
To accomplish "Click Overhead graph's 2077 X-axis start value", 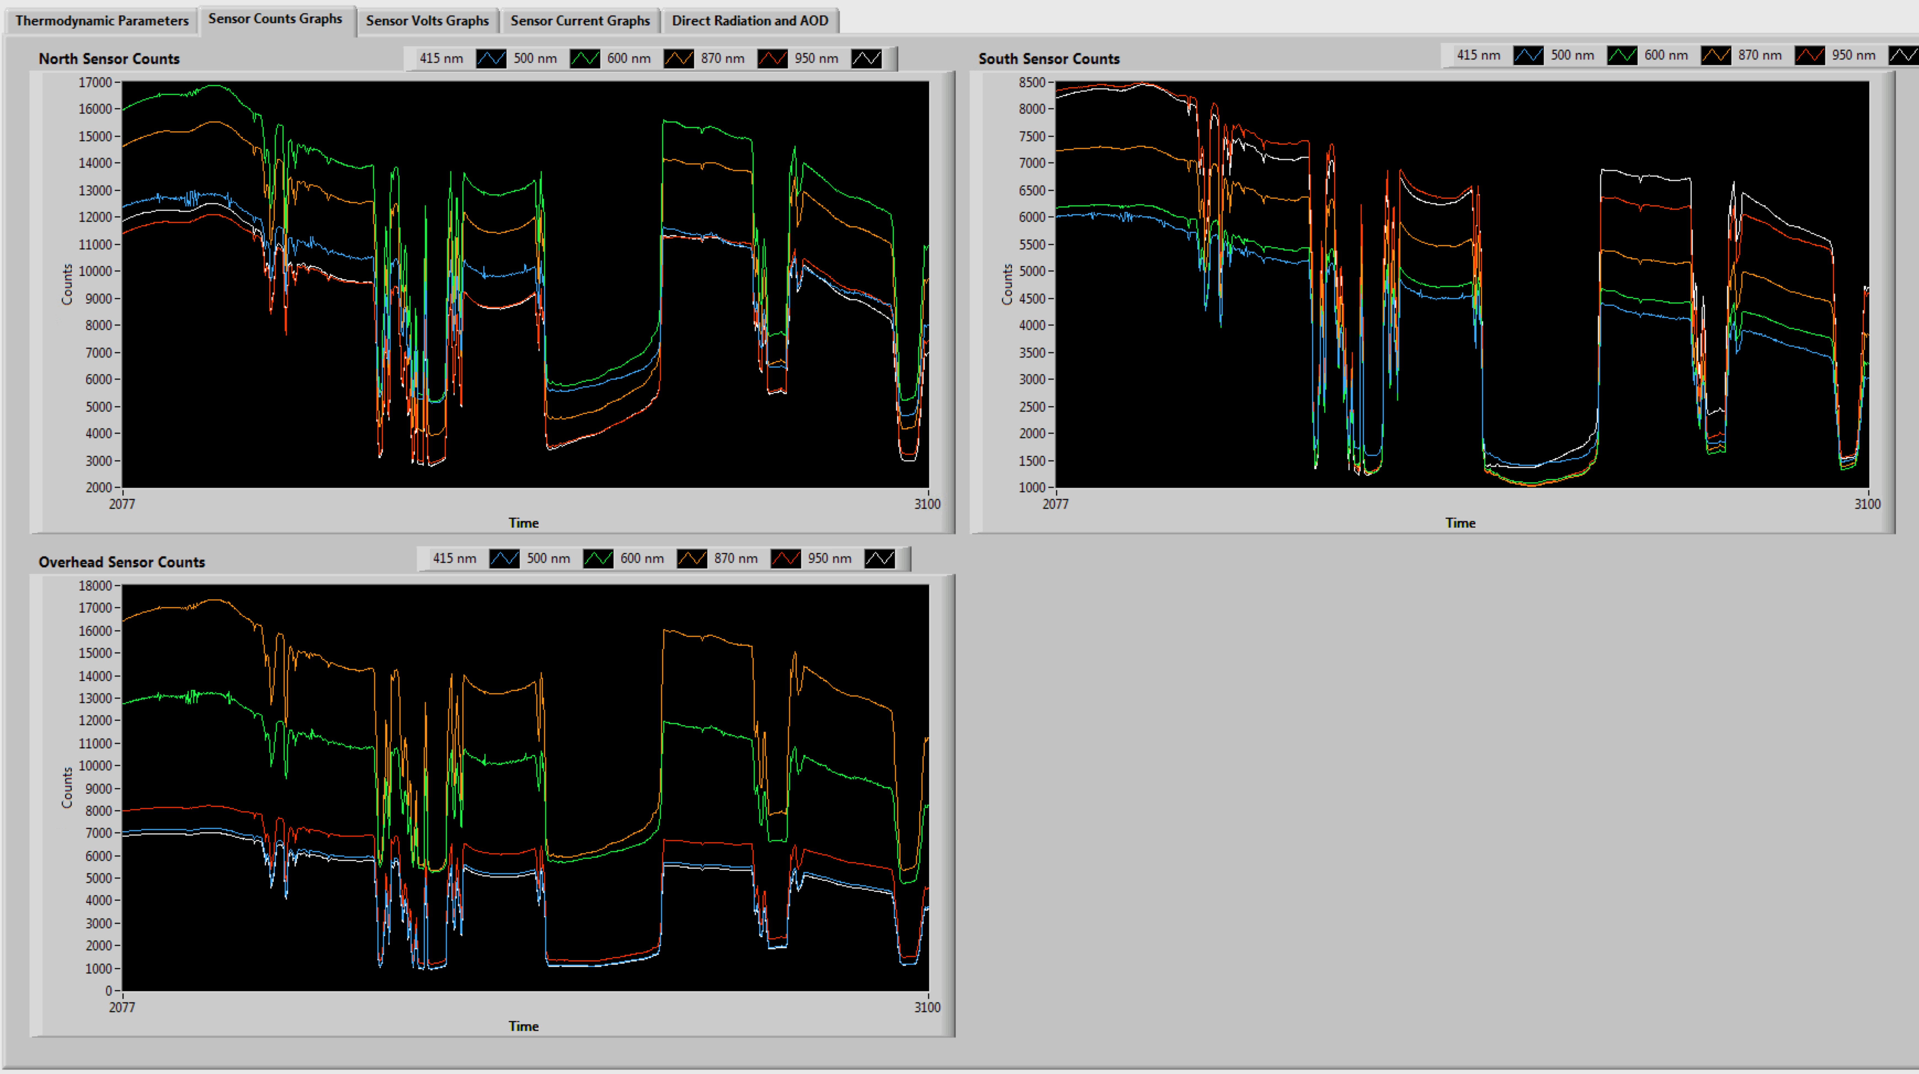I will [x=122, y=1007].
